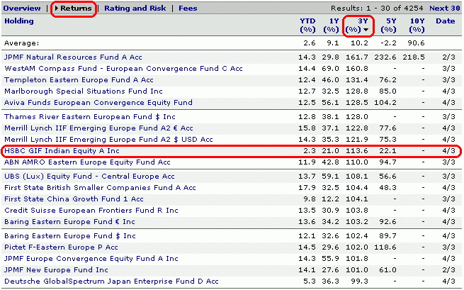Sort by 5Y (%) column header
The width and height of the screenshot is (464, 290).
click(x=388, y=26)
